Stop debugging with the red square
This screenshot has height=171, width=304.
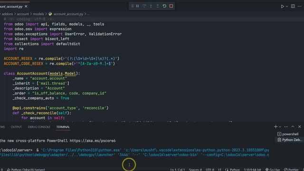pyautogui.click(x=171, y=6)
